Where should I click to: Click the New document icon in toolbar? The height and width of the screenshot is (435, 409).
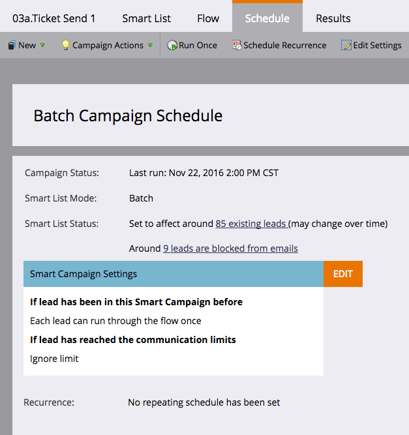(11, 46)
